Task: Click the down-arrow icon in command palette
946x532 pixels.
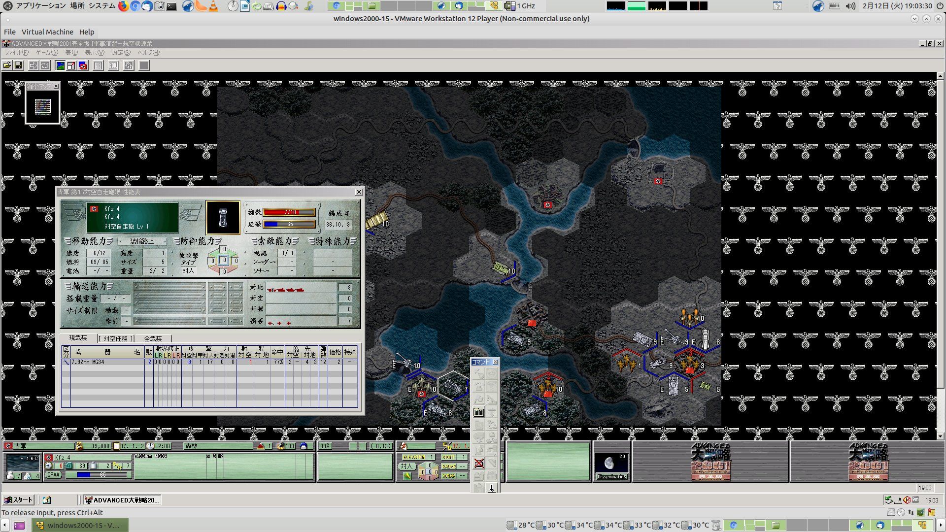Action: click(x=492, y=488)
